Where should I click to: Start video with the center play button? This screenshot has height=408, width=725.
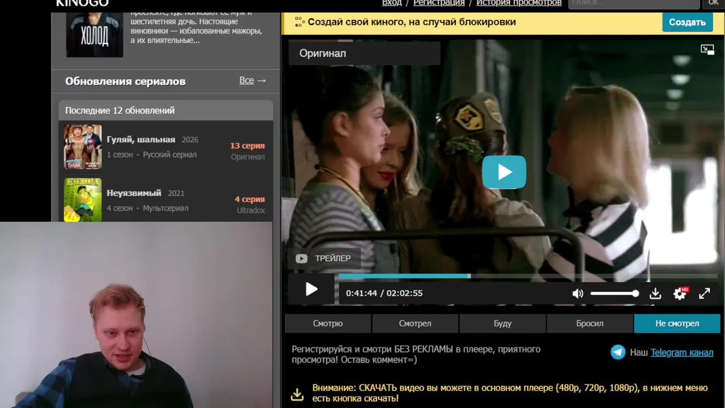[504, 172]
